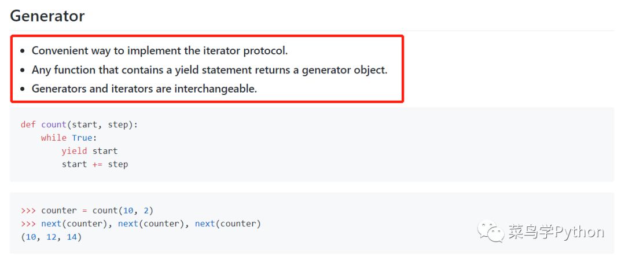The height and width of the screenshot is (261, 625).
Task: Click the Generator heading
Action: click(x=47, y=16)
